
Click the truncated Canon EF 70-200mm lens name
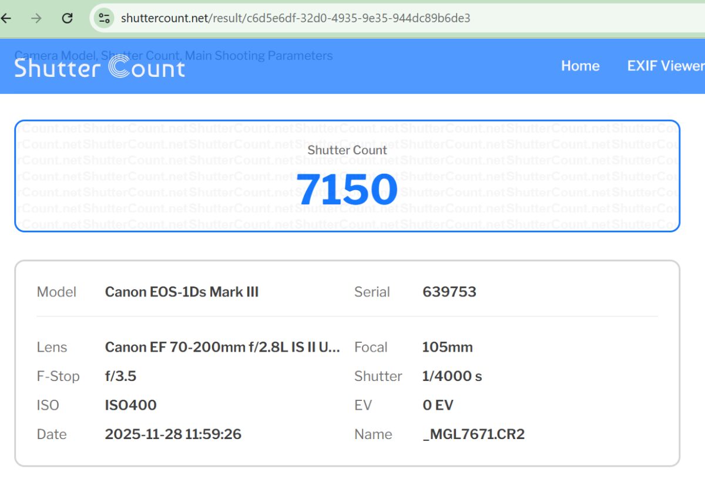point(222,347)
